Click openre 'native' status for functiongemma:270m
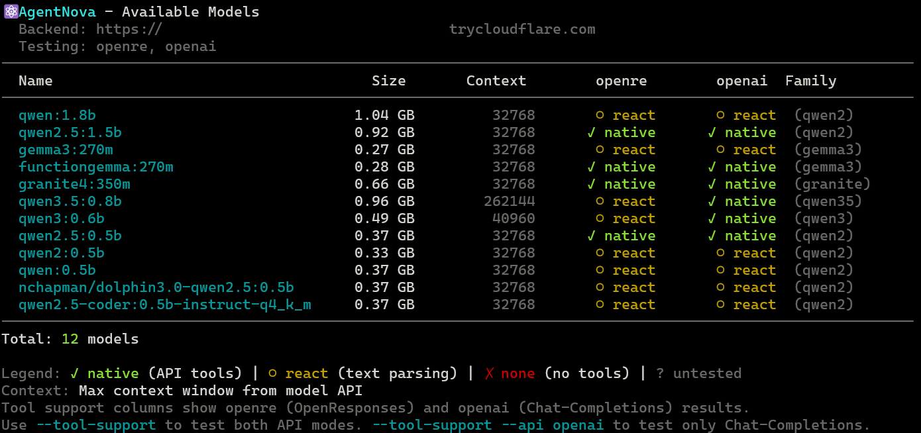This screenshot has width=921, height=433. point(622,167)
